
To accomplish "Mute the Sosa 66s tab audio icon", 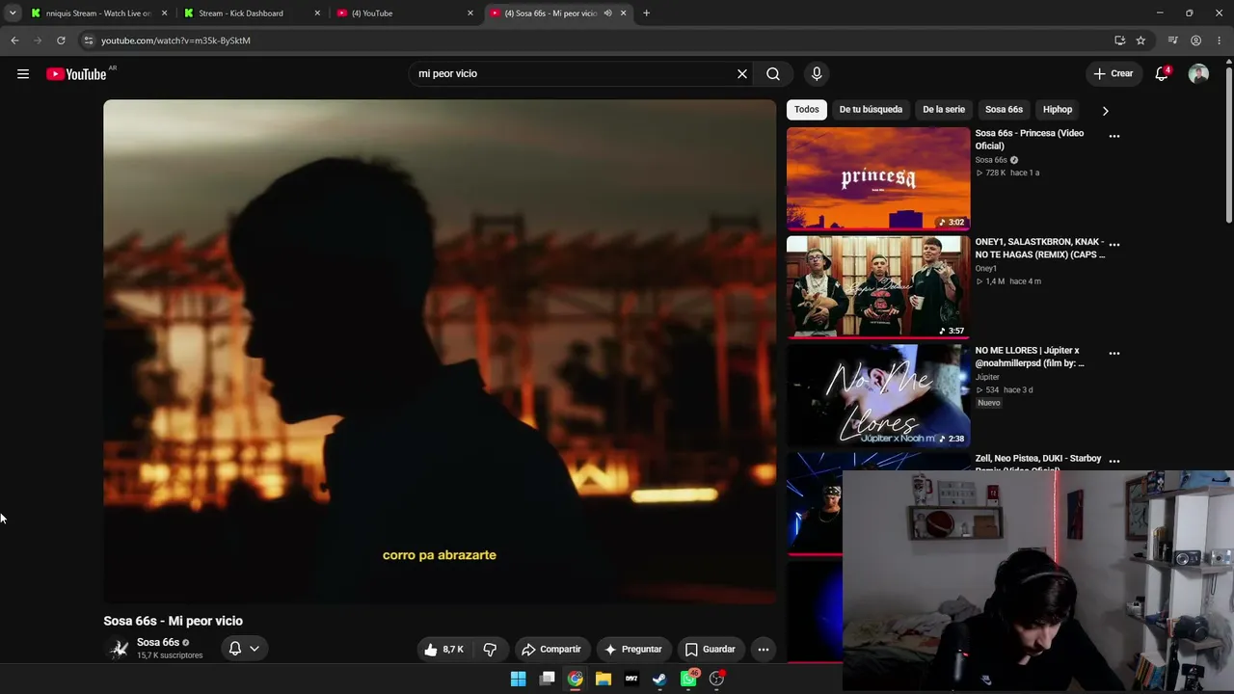I will coord(607,13).
